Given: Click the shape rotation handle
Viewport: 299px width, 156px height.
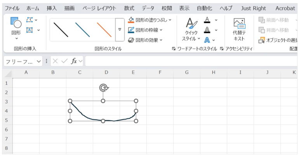Looking at the screenshot, I should coord(104,88).
